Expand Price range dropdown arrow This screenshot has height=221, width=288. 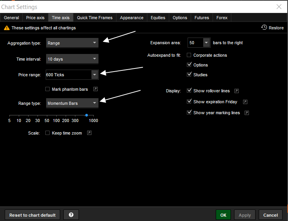95,75
